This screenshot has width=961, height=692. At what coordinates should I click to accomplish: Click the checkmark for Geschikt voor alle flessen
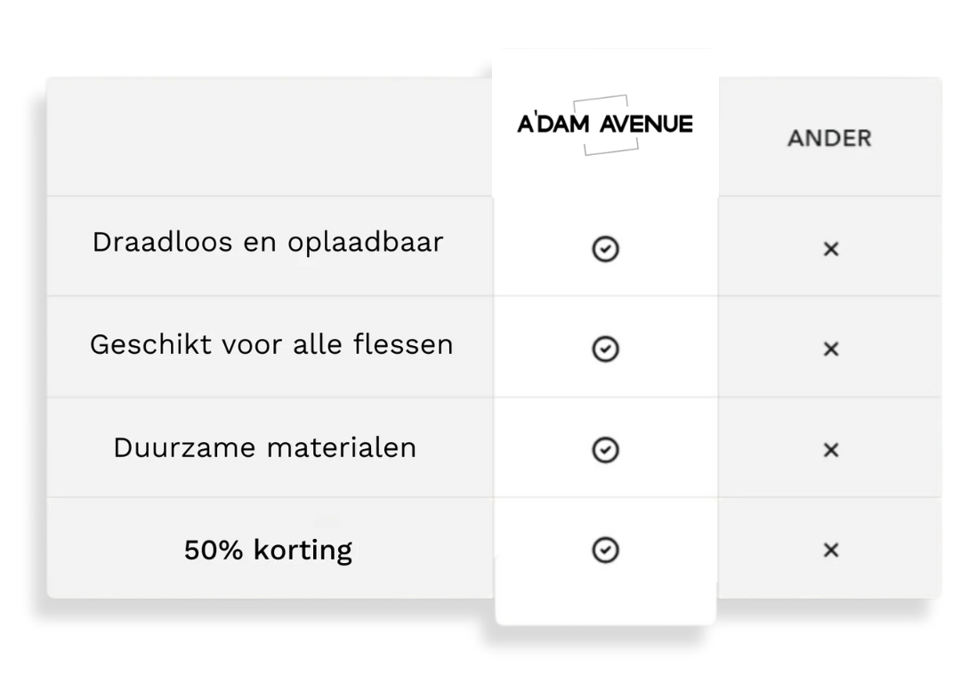(605, 350)
